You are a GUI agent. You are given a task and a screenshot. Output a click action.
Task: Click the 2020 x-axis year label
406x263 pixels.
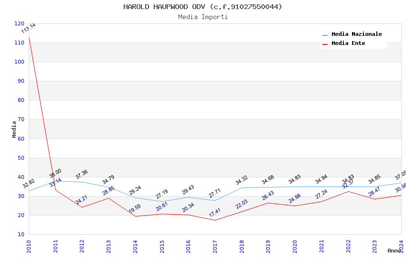295,247
